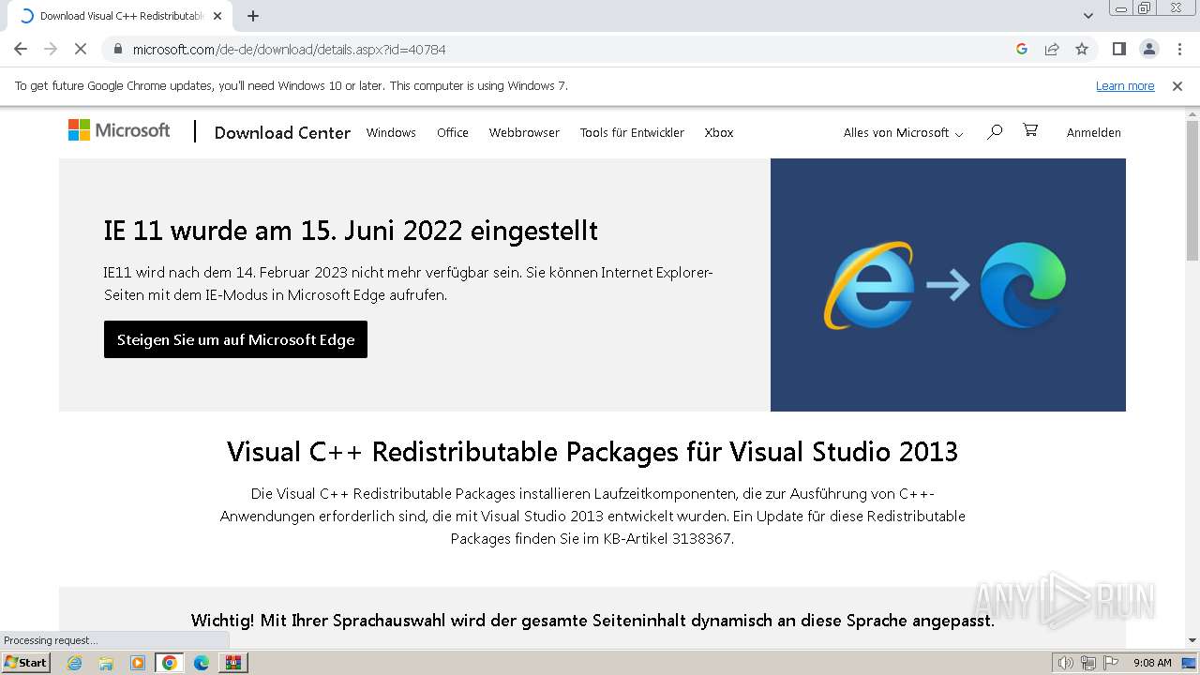Click the Visual C++ Redistributable Packages heading

click(592, 452)
